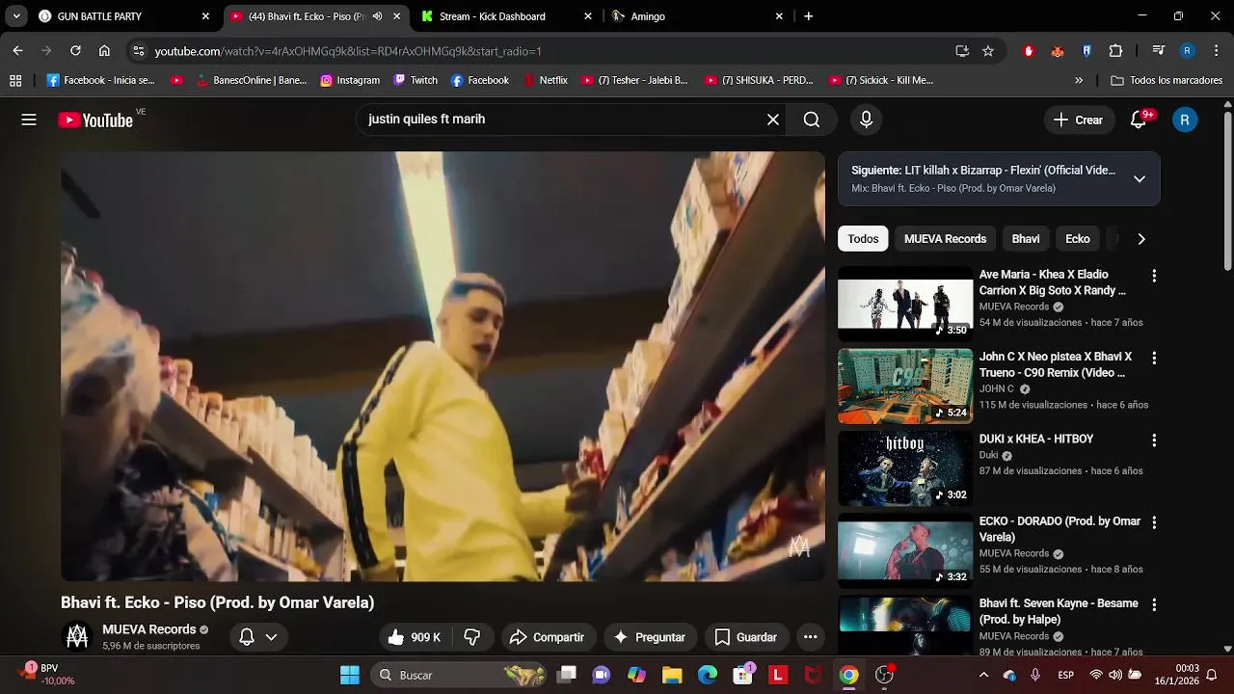Clear the search box with X
Image resolution: width=1234 pixels, height=694 pixels.
pyautogui.click(x=773, y=120)
